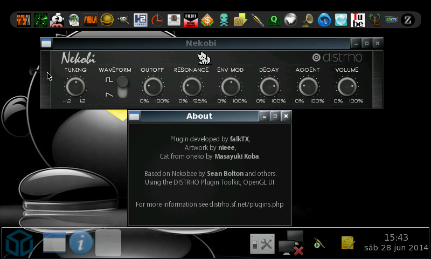Open the orange FABLA sampler launcher
This screenshot has height=259, width=431.
coord(90,20)
